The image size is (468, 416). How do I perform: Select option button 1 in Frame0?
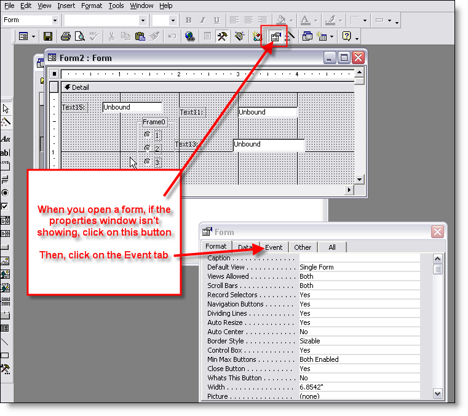tap(147, 134)
